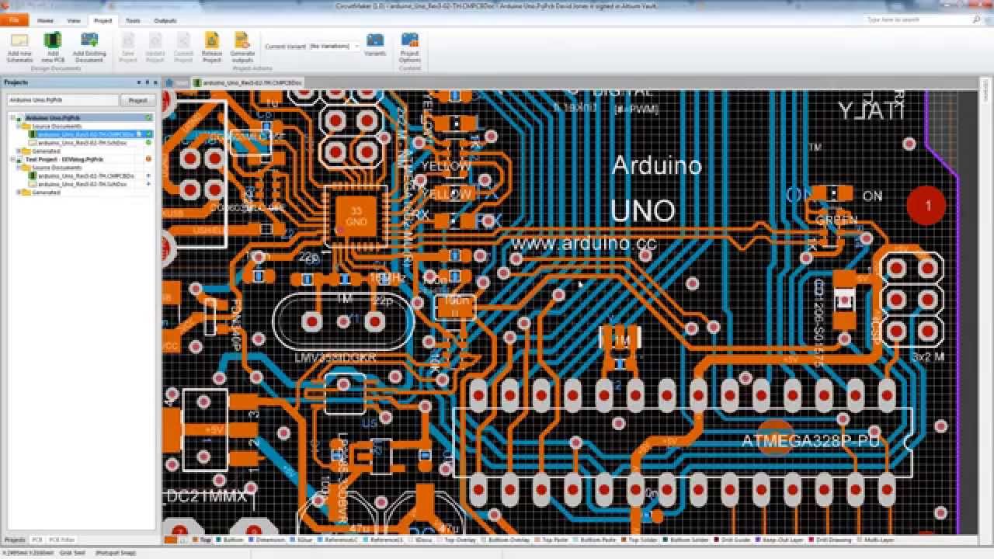Image resolution: width=994 pixels, height=559 pixels.
Task: Open the File menu
Action: pyautogui.click(x=14, y=20)
